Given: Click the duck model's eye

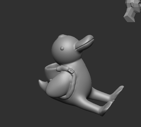Looking at the screenshot, I should tap(62, 48).
